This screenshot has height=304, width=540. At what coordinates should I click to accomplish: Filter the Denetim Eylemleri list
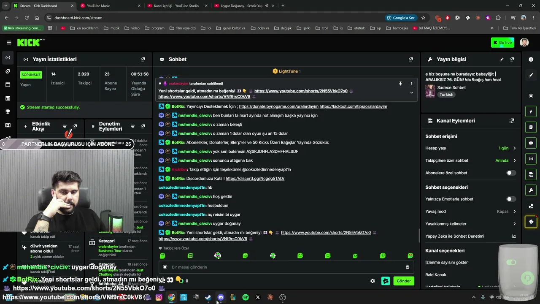132,127
